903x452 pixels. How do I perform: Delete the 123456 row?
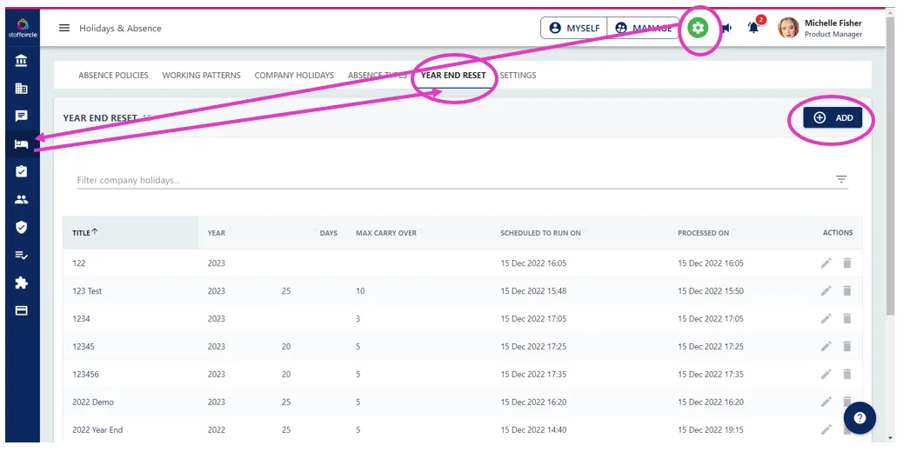pyautogui.click(x=847, y=374)
